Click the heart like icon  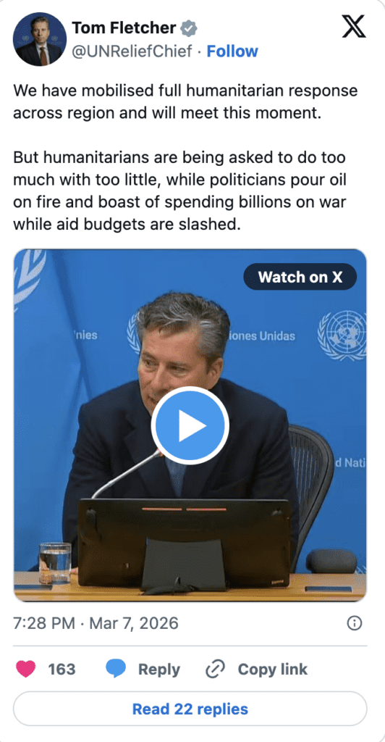coord(26,669)
